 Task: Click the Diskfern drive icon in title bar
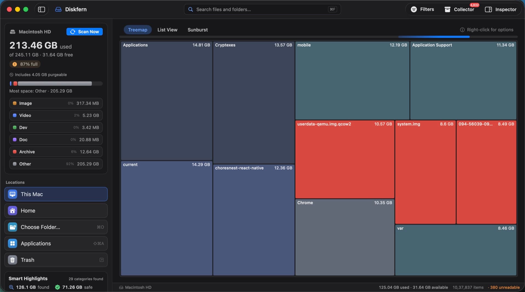[x=58, y=9]
